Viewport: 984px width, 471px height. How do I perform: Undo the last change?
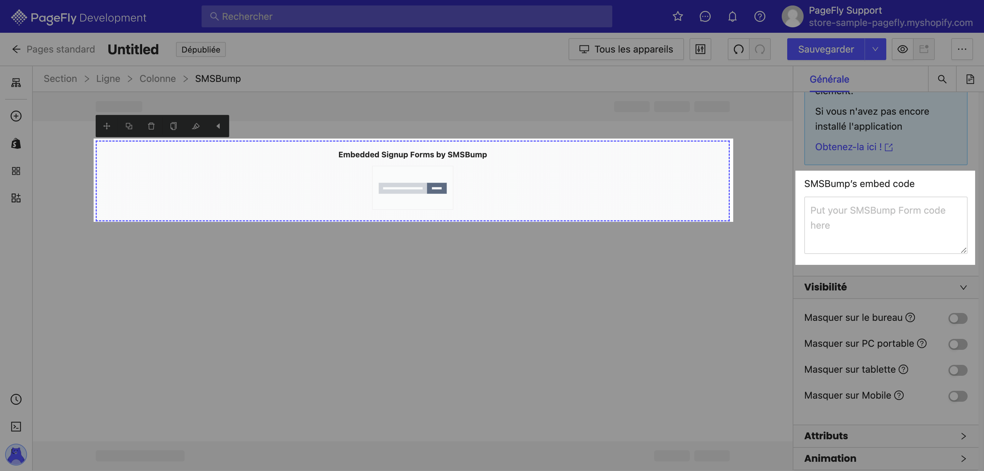[x=738, y=49]
